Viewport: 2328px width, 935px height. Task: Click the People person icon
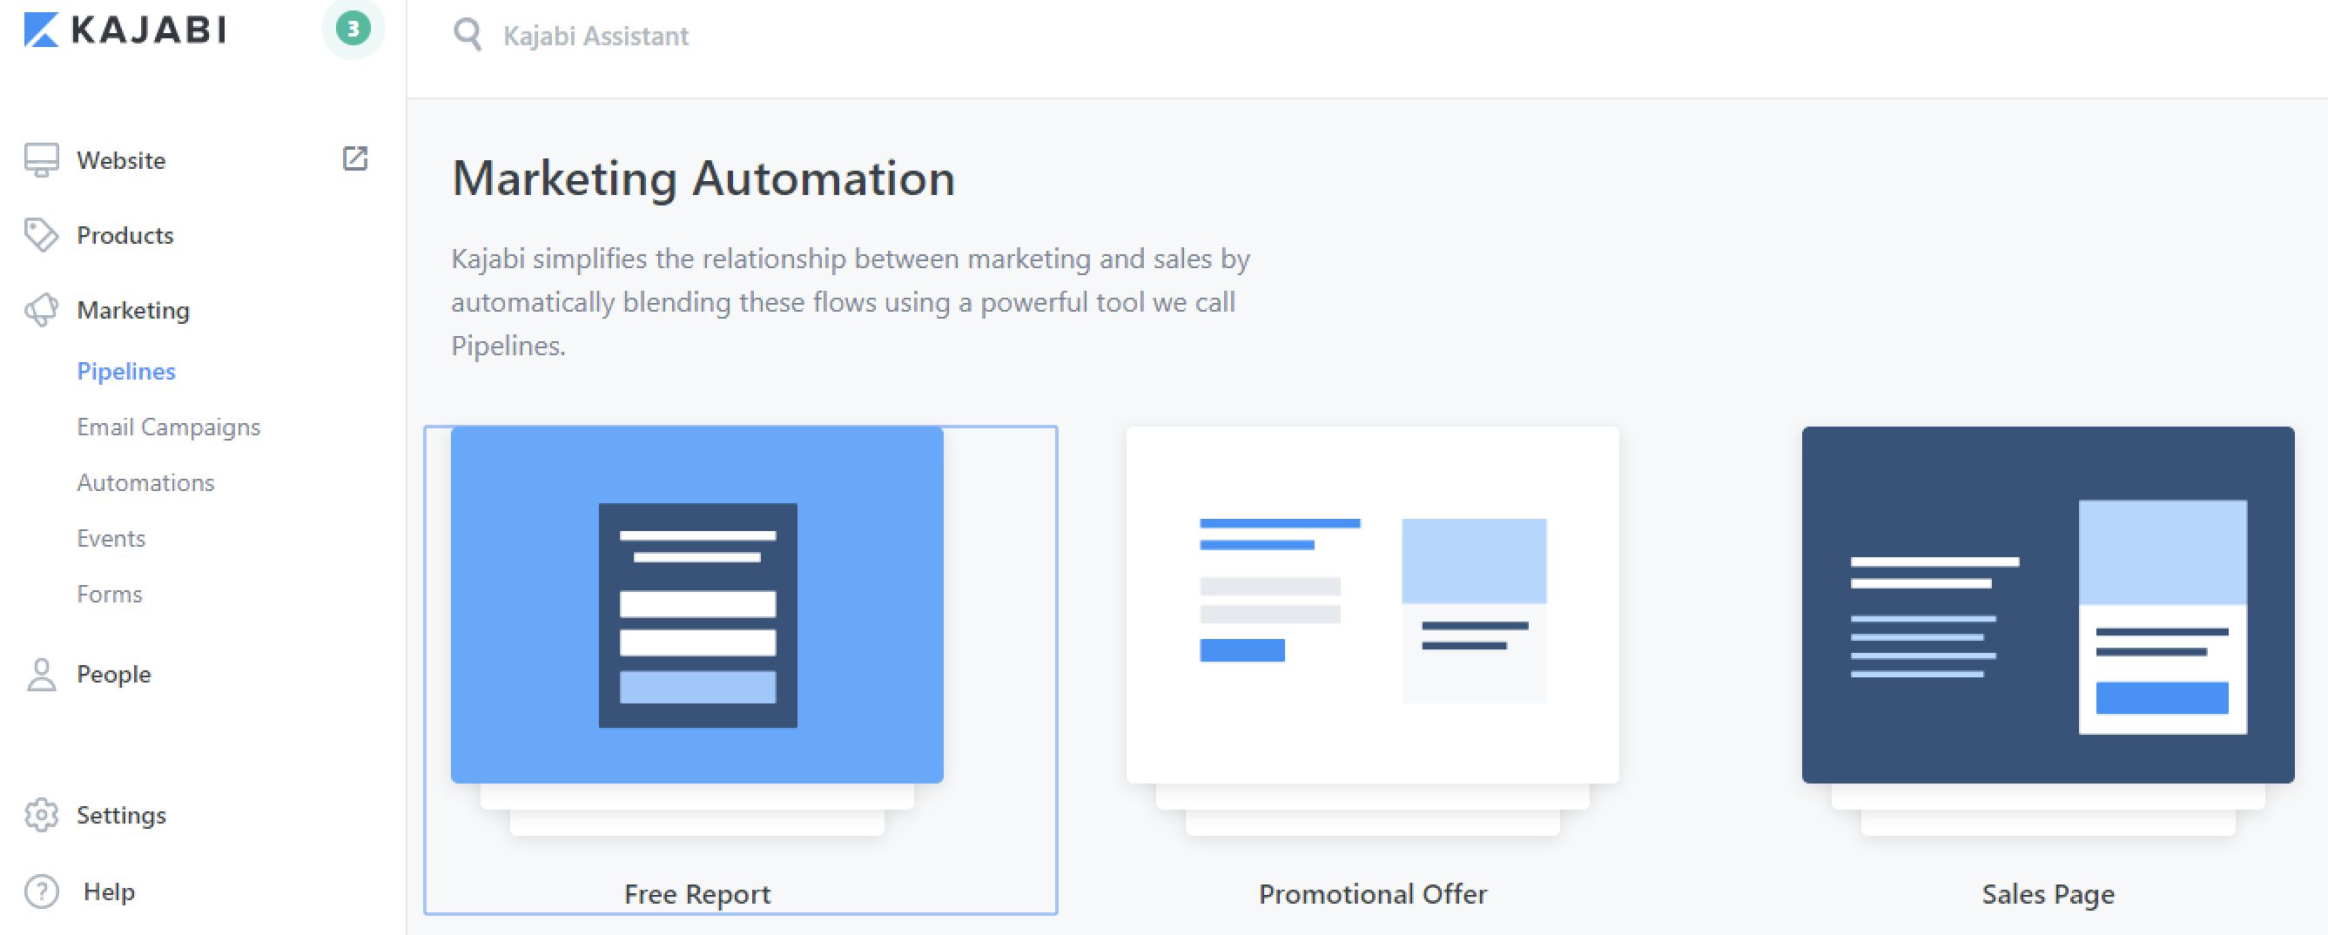[42, 674]
